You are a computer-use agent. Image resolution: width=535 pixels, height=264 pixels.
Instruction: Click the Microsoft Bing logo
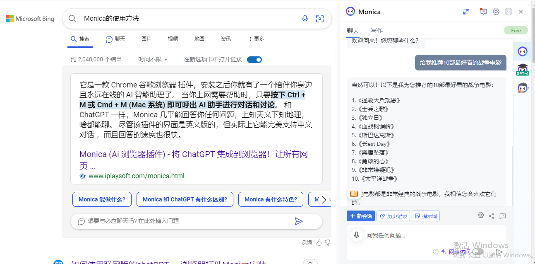(x=30, y=19)
